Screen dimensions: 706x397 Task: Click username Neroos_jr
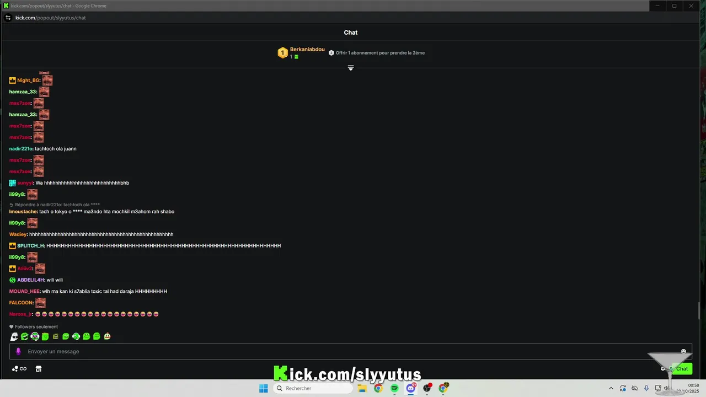click(x=20, y=314)
